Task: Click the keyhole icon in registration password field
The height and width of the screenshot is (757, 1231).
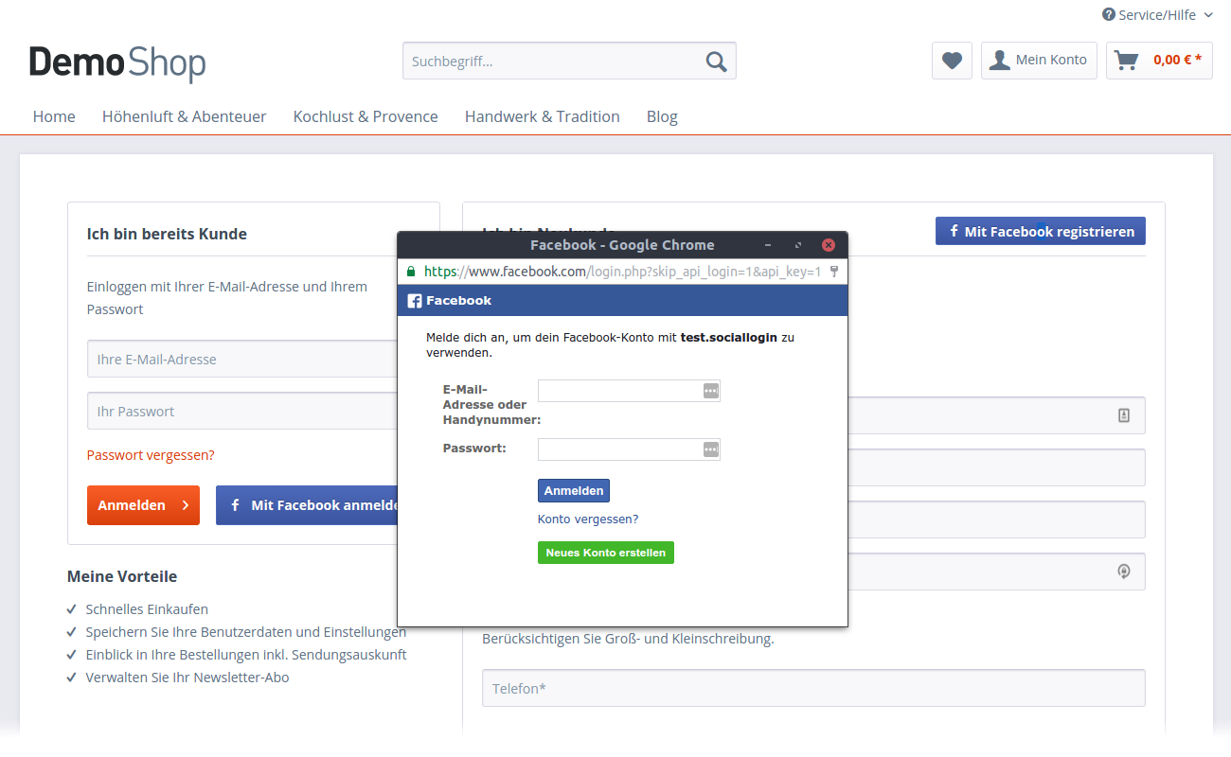Action: (1124, 572)
